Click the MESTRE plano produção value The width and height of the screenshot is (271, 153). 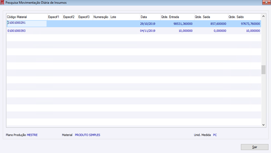32,135
